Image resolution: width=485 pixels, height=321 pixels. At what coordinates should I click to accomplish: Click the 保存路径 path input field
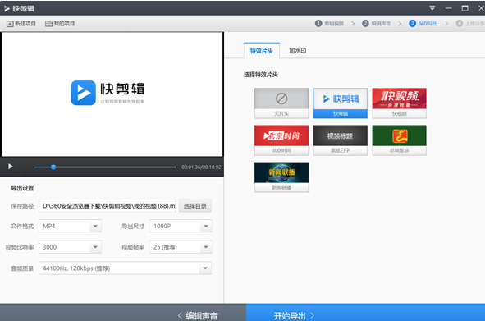(108, 206)
